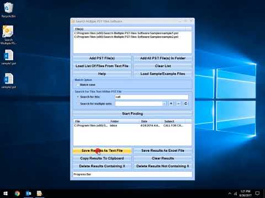Save Results As Excel File
Viewport: 265px width, 198px height.
(163, 151)
